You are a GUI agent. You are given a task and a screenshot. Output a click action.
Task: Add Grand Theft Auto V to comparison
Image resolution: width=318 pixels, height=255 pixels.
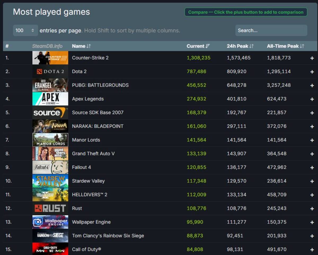click(312, 154)
